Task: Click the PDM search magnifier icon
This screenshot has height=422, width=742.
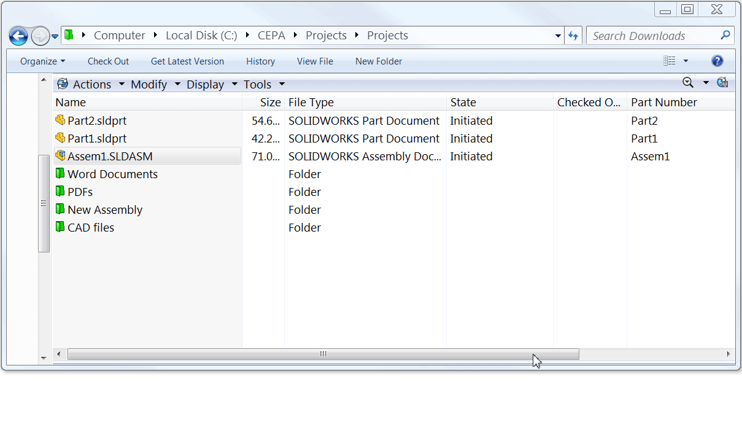Action: [x=688, y=82]
